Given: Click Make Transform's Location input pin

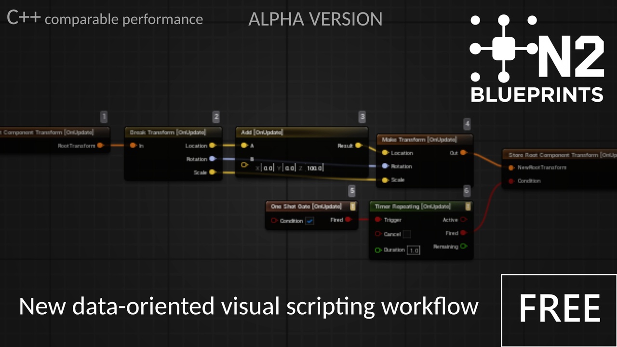Looking at the screenshot, I should tap(385, 153).
